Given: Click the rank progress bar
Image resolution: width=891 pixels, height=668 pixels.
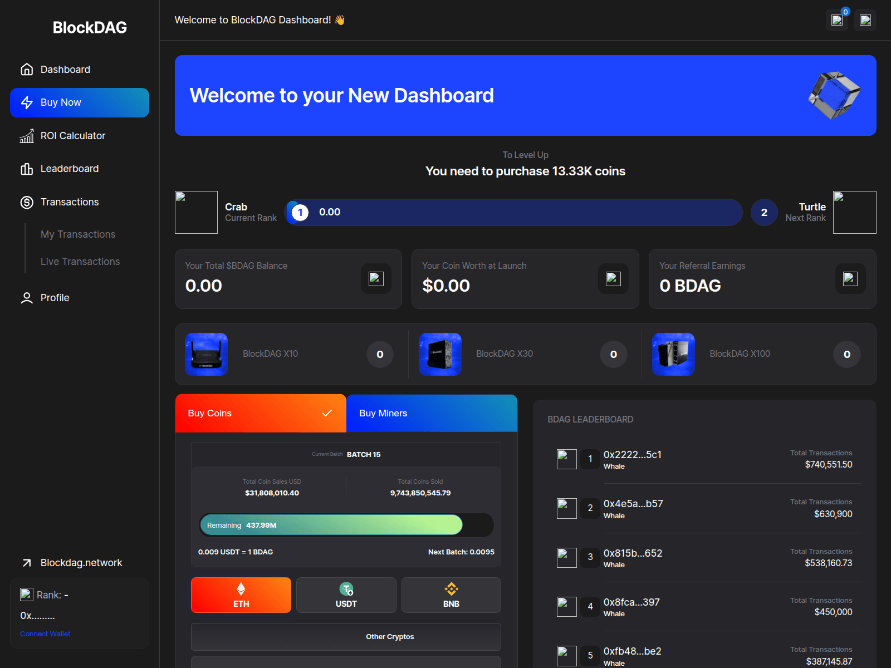Looking at the screenshot, I should point(513,212).
